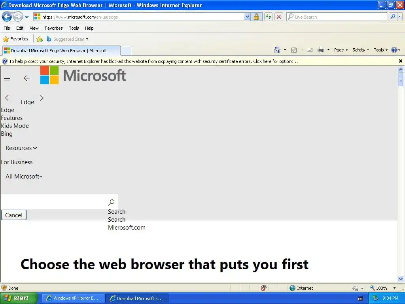The height and width of the screenshot is (304, 405).
Task: Click the Microsoft.com search text field
Action: tap(53, 202)
